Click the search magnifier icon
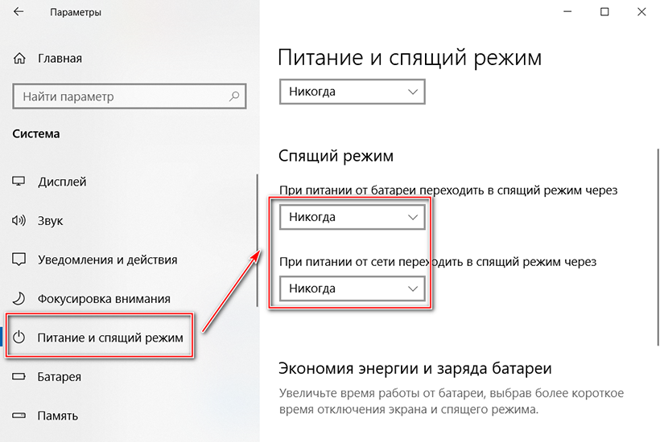The width and height of the screenshot is (660, 442). [234, 96]
